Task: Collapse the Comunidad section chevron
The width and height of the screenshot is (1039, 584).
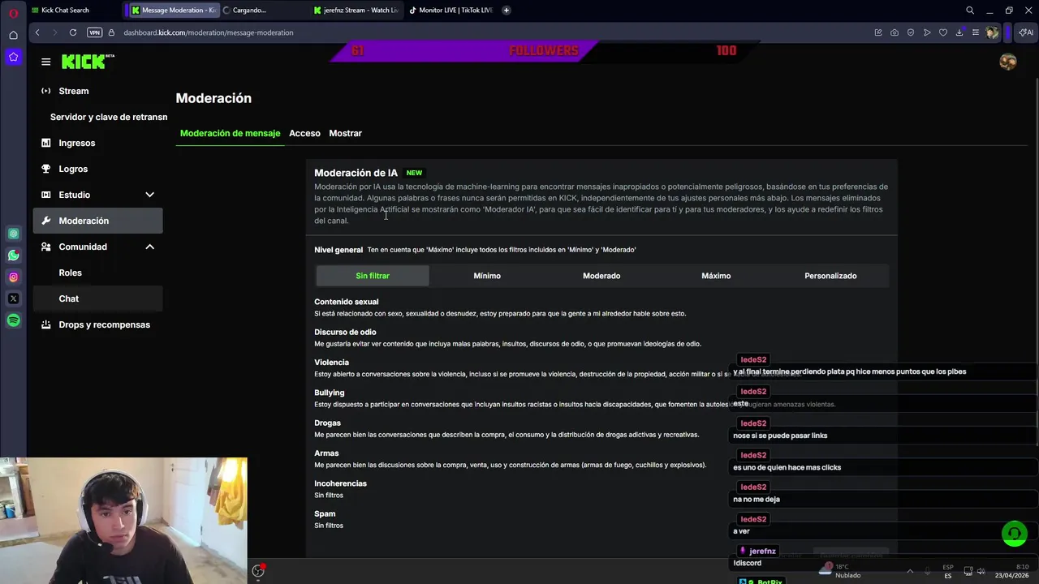Action: pos(149,247)
